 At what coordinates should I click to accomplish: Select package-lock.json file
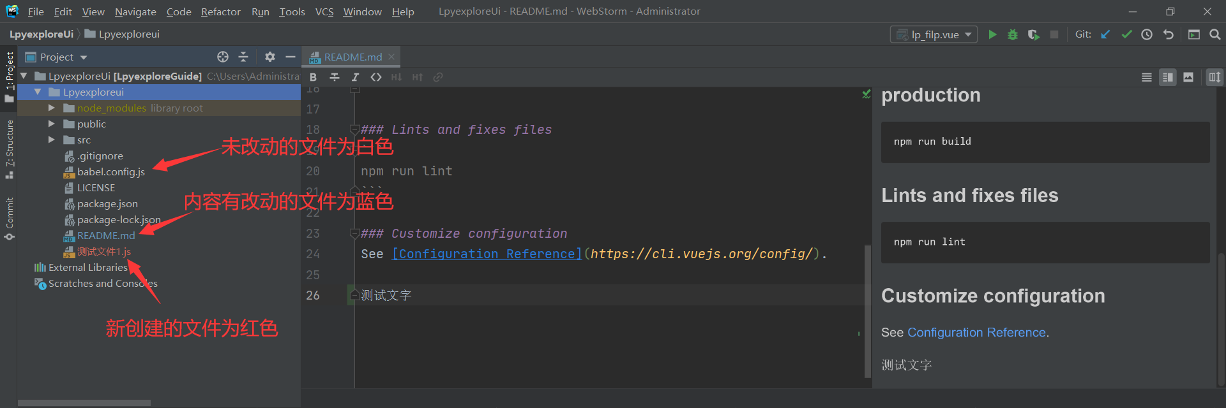[112, 219]
